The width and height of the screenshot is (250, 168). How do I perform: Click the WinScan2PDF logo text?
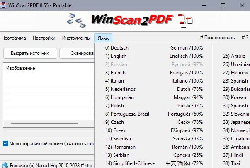tap(132, 20)
